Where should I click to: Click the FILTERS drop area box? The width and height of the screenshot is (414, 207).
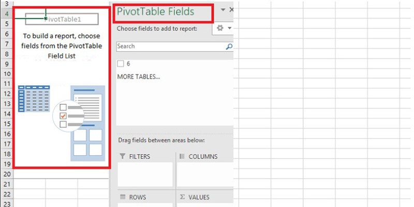pyautogui.click(x=145, y=174)
